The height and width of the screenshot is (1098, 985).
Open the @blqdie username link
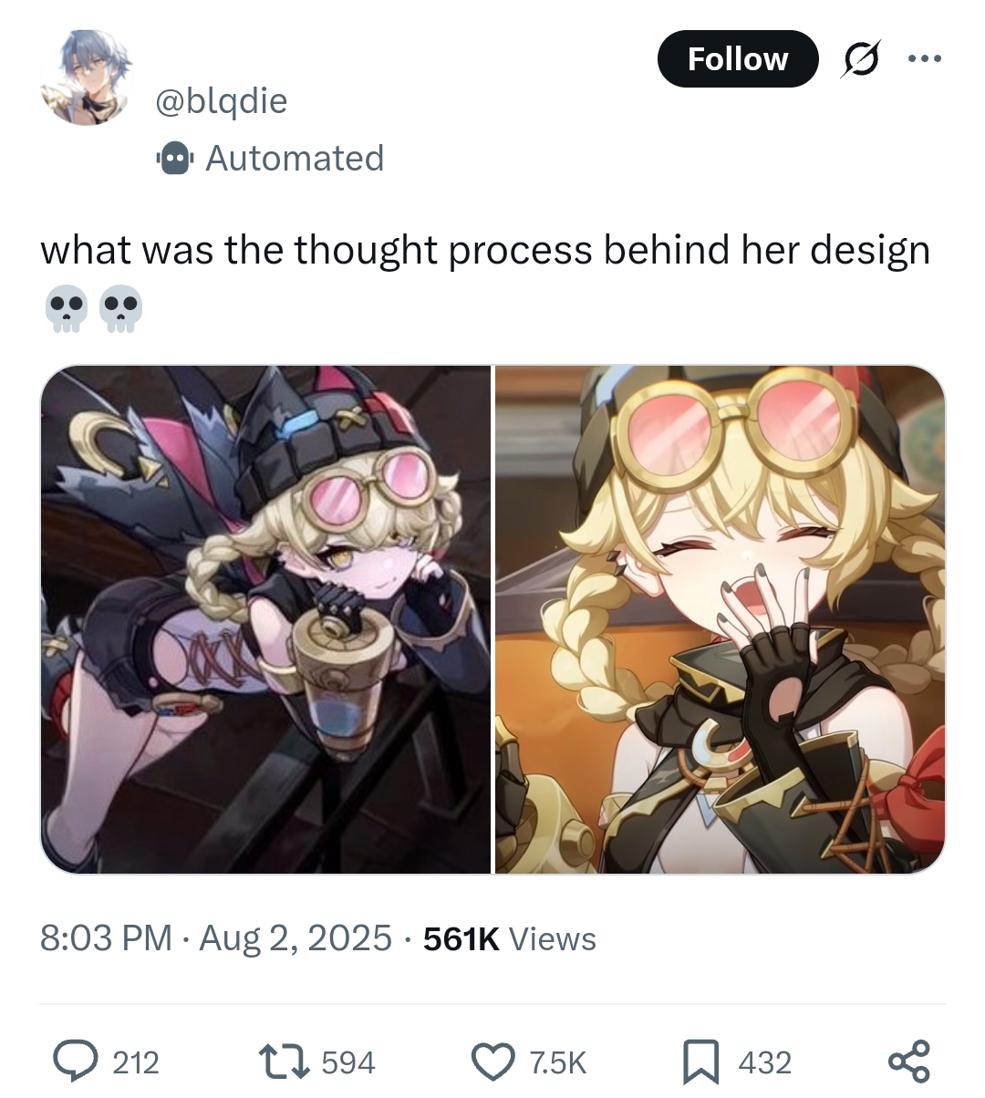[x=222, y=100]
